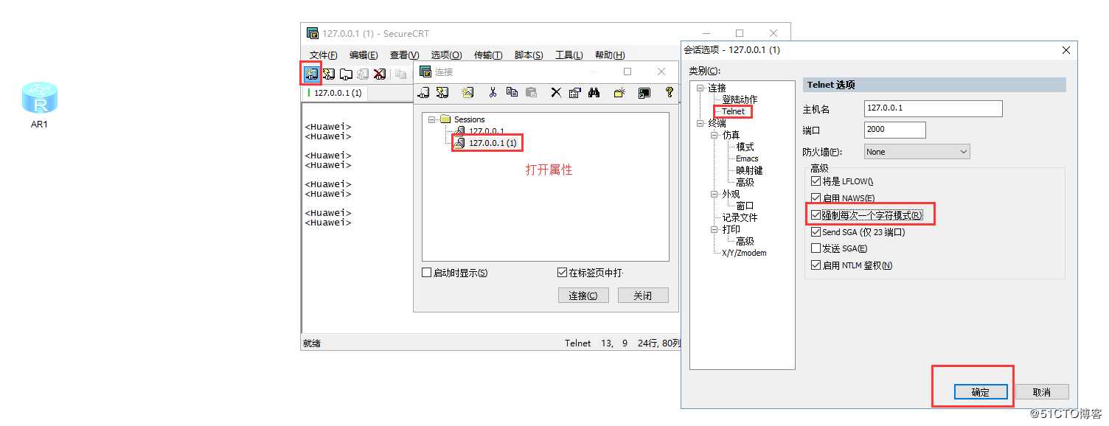Toggle 启用 NTLM 鉴权(N) checkbox
This screenshot has width=1109, height=426.
click(816, 265)
